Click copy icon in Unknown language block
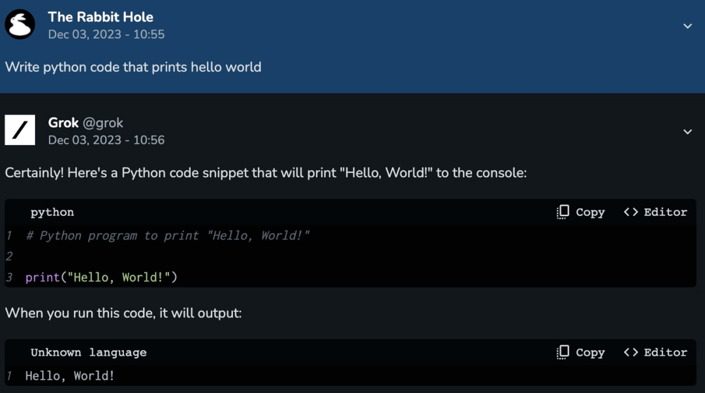705x393 pixels. tap(563, 352)
